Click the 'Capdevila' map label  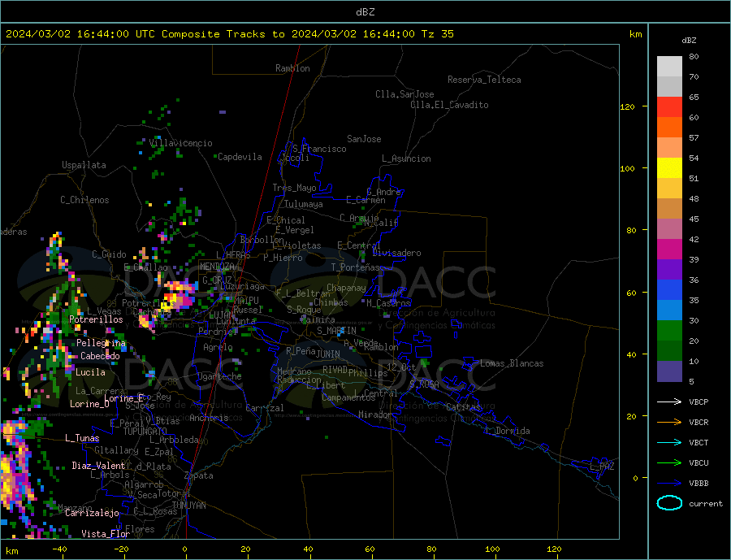point(240,157)
